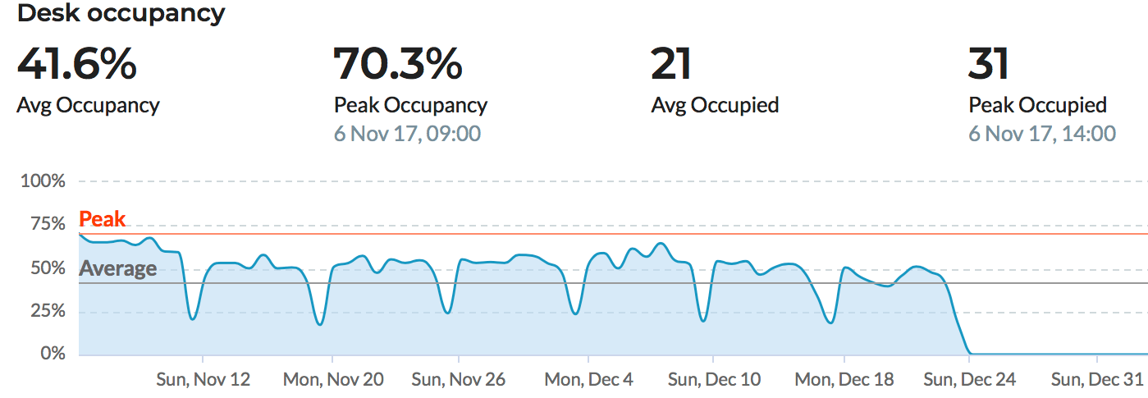Viewport: 1148px width, 398px height.
Task: Click the 75% y-axis label
Action: pyautogui.click(x=47, y=224)
